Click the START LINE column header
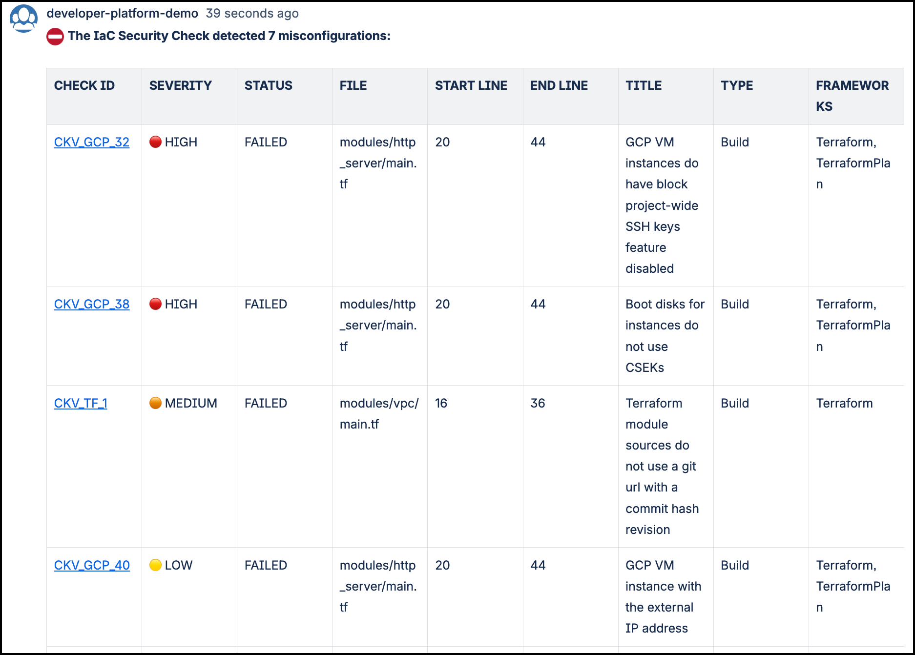915x655 pixels. [471, 85]
